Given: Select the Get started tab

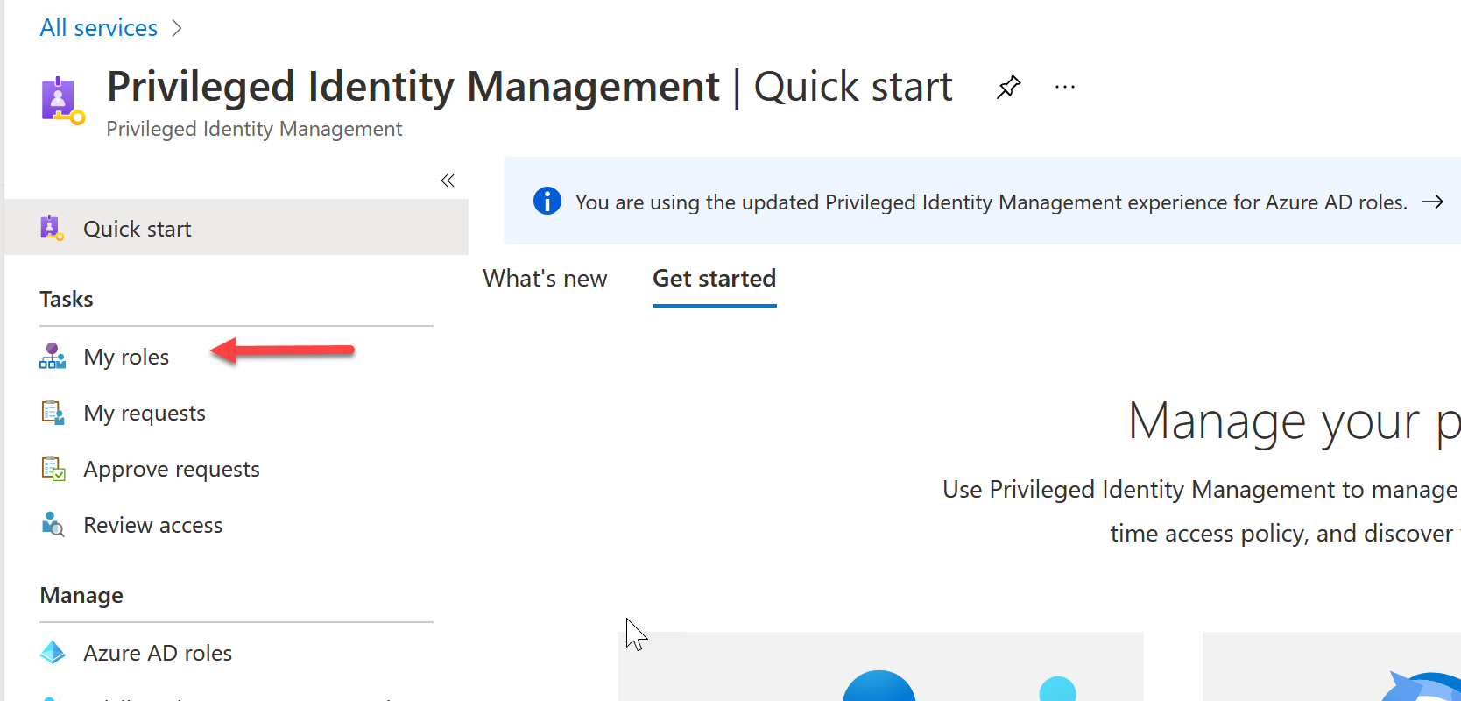Looking at the screenshot, I should pyautogui.click(x=714, y=279).
